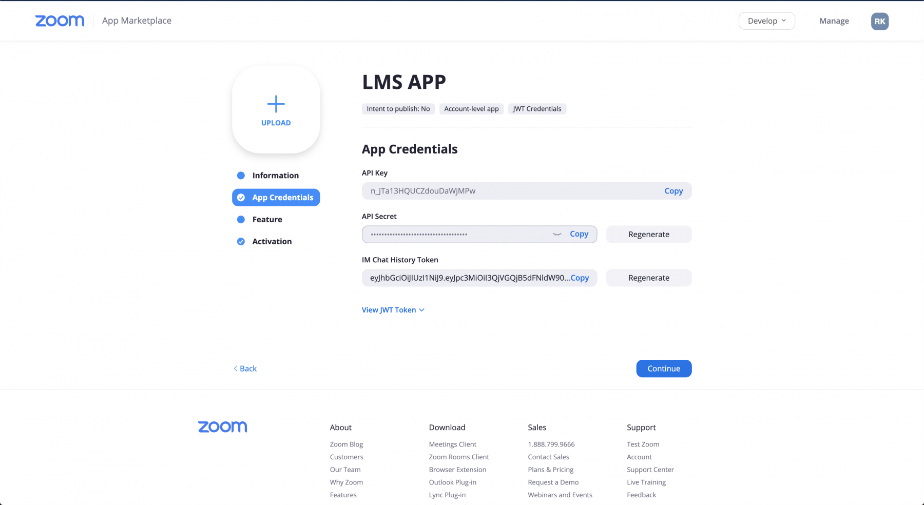The height and width of the screenshot is (505, 924).
Task: Open the Develop dropdown
Action: (767, 21)
